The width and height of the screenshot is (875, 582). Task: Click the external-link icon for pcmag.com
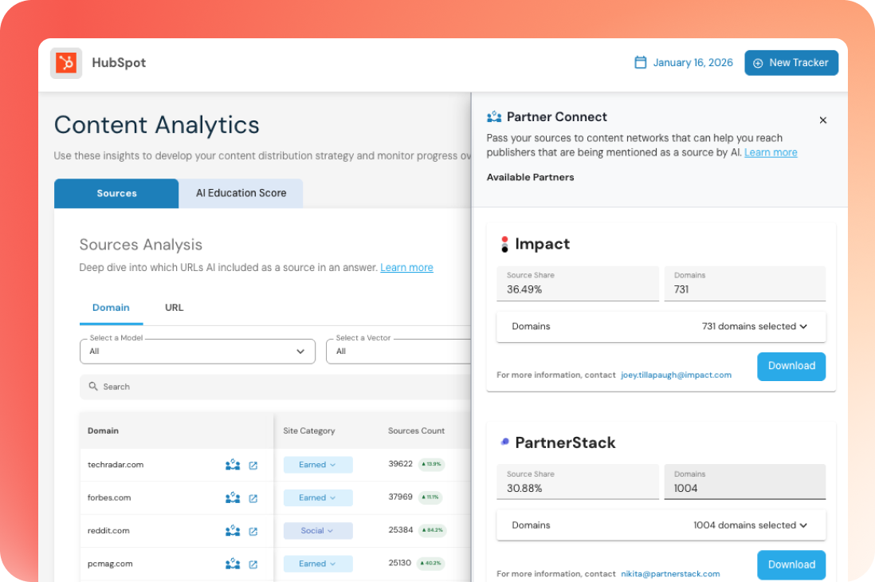[253, 563]
